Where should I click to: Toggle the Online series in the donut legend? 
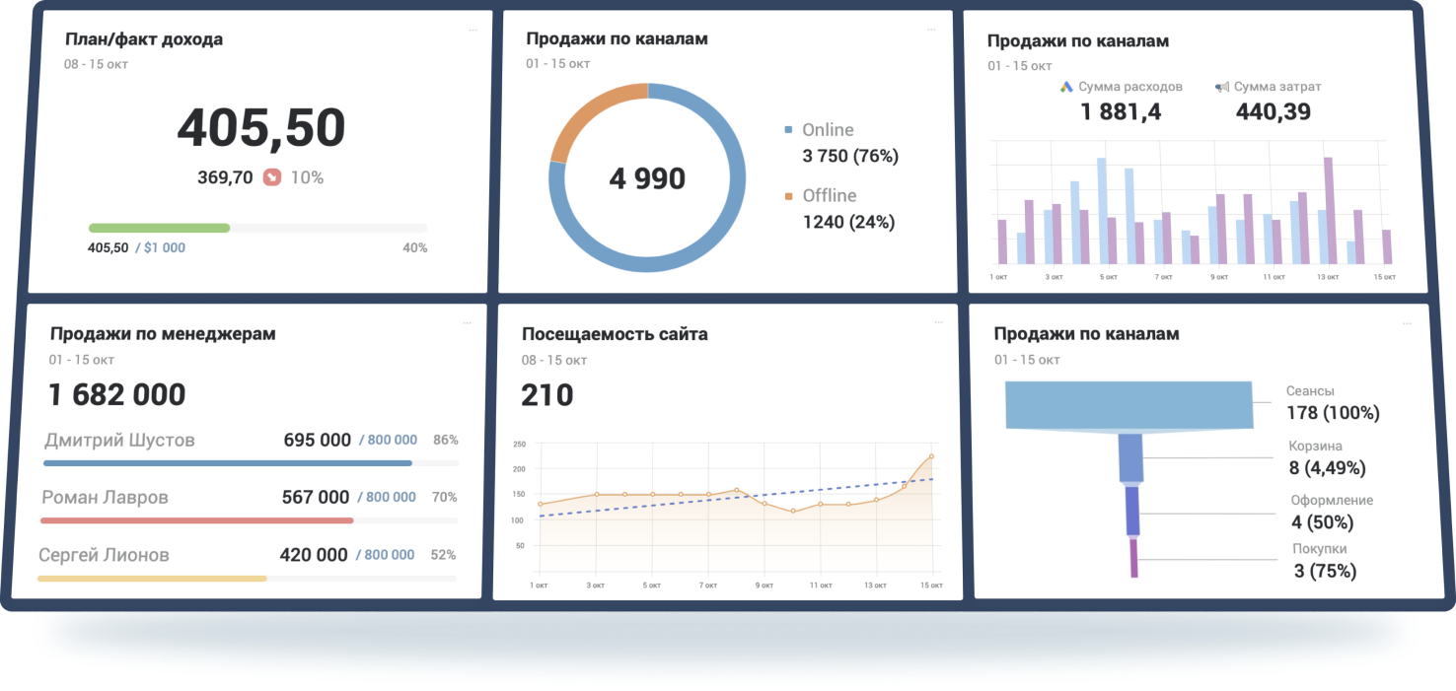click(x=828, y=130)
